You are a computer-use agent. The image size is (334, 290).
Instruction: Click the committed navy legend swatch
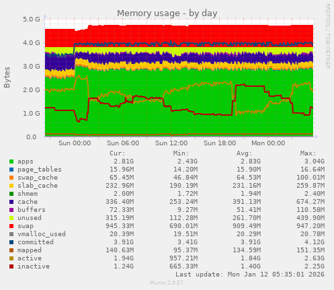pos(11,242)
